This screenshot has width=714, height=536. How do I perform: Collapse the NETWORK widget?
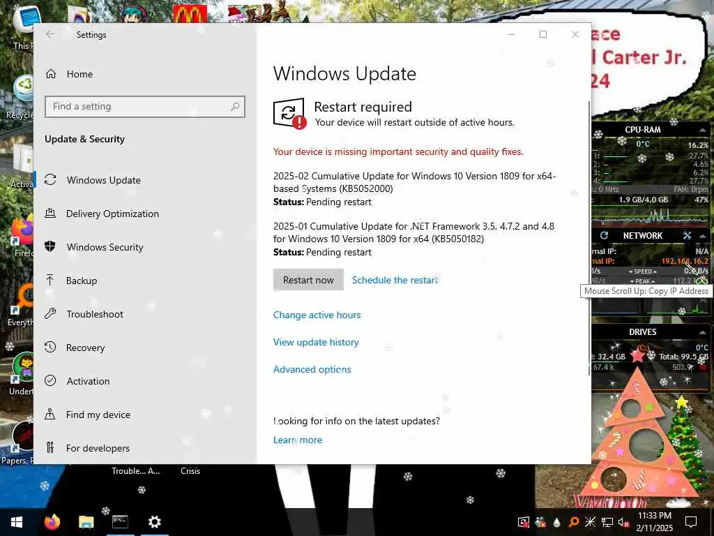coord(703,236)
